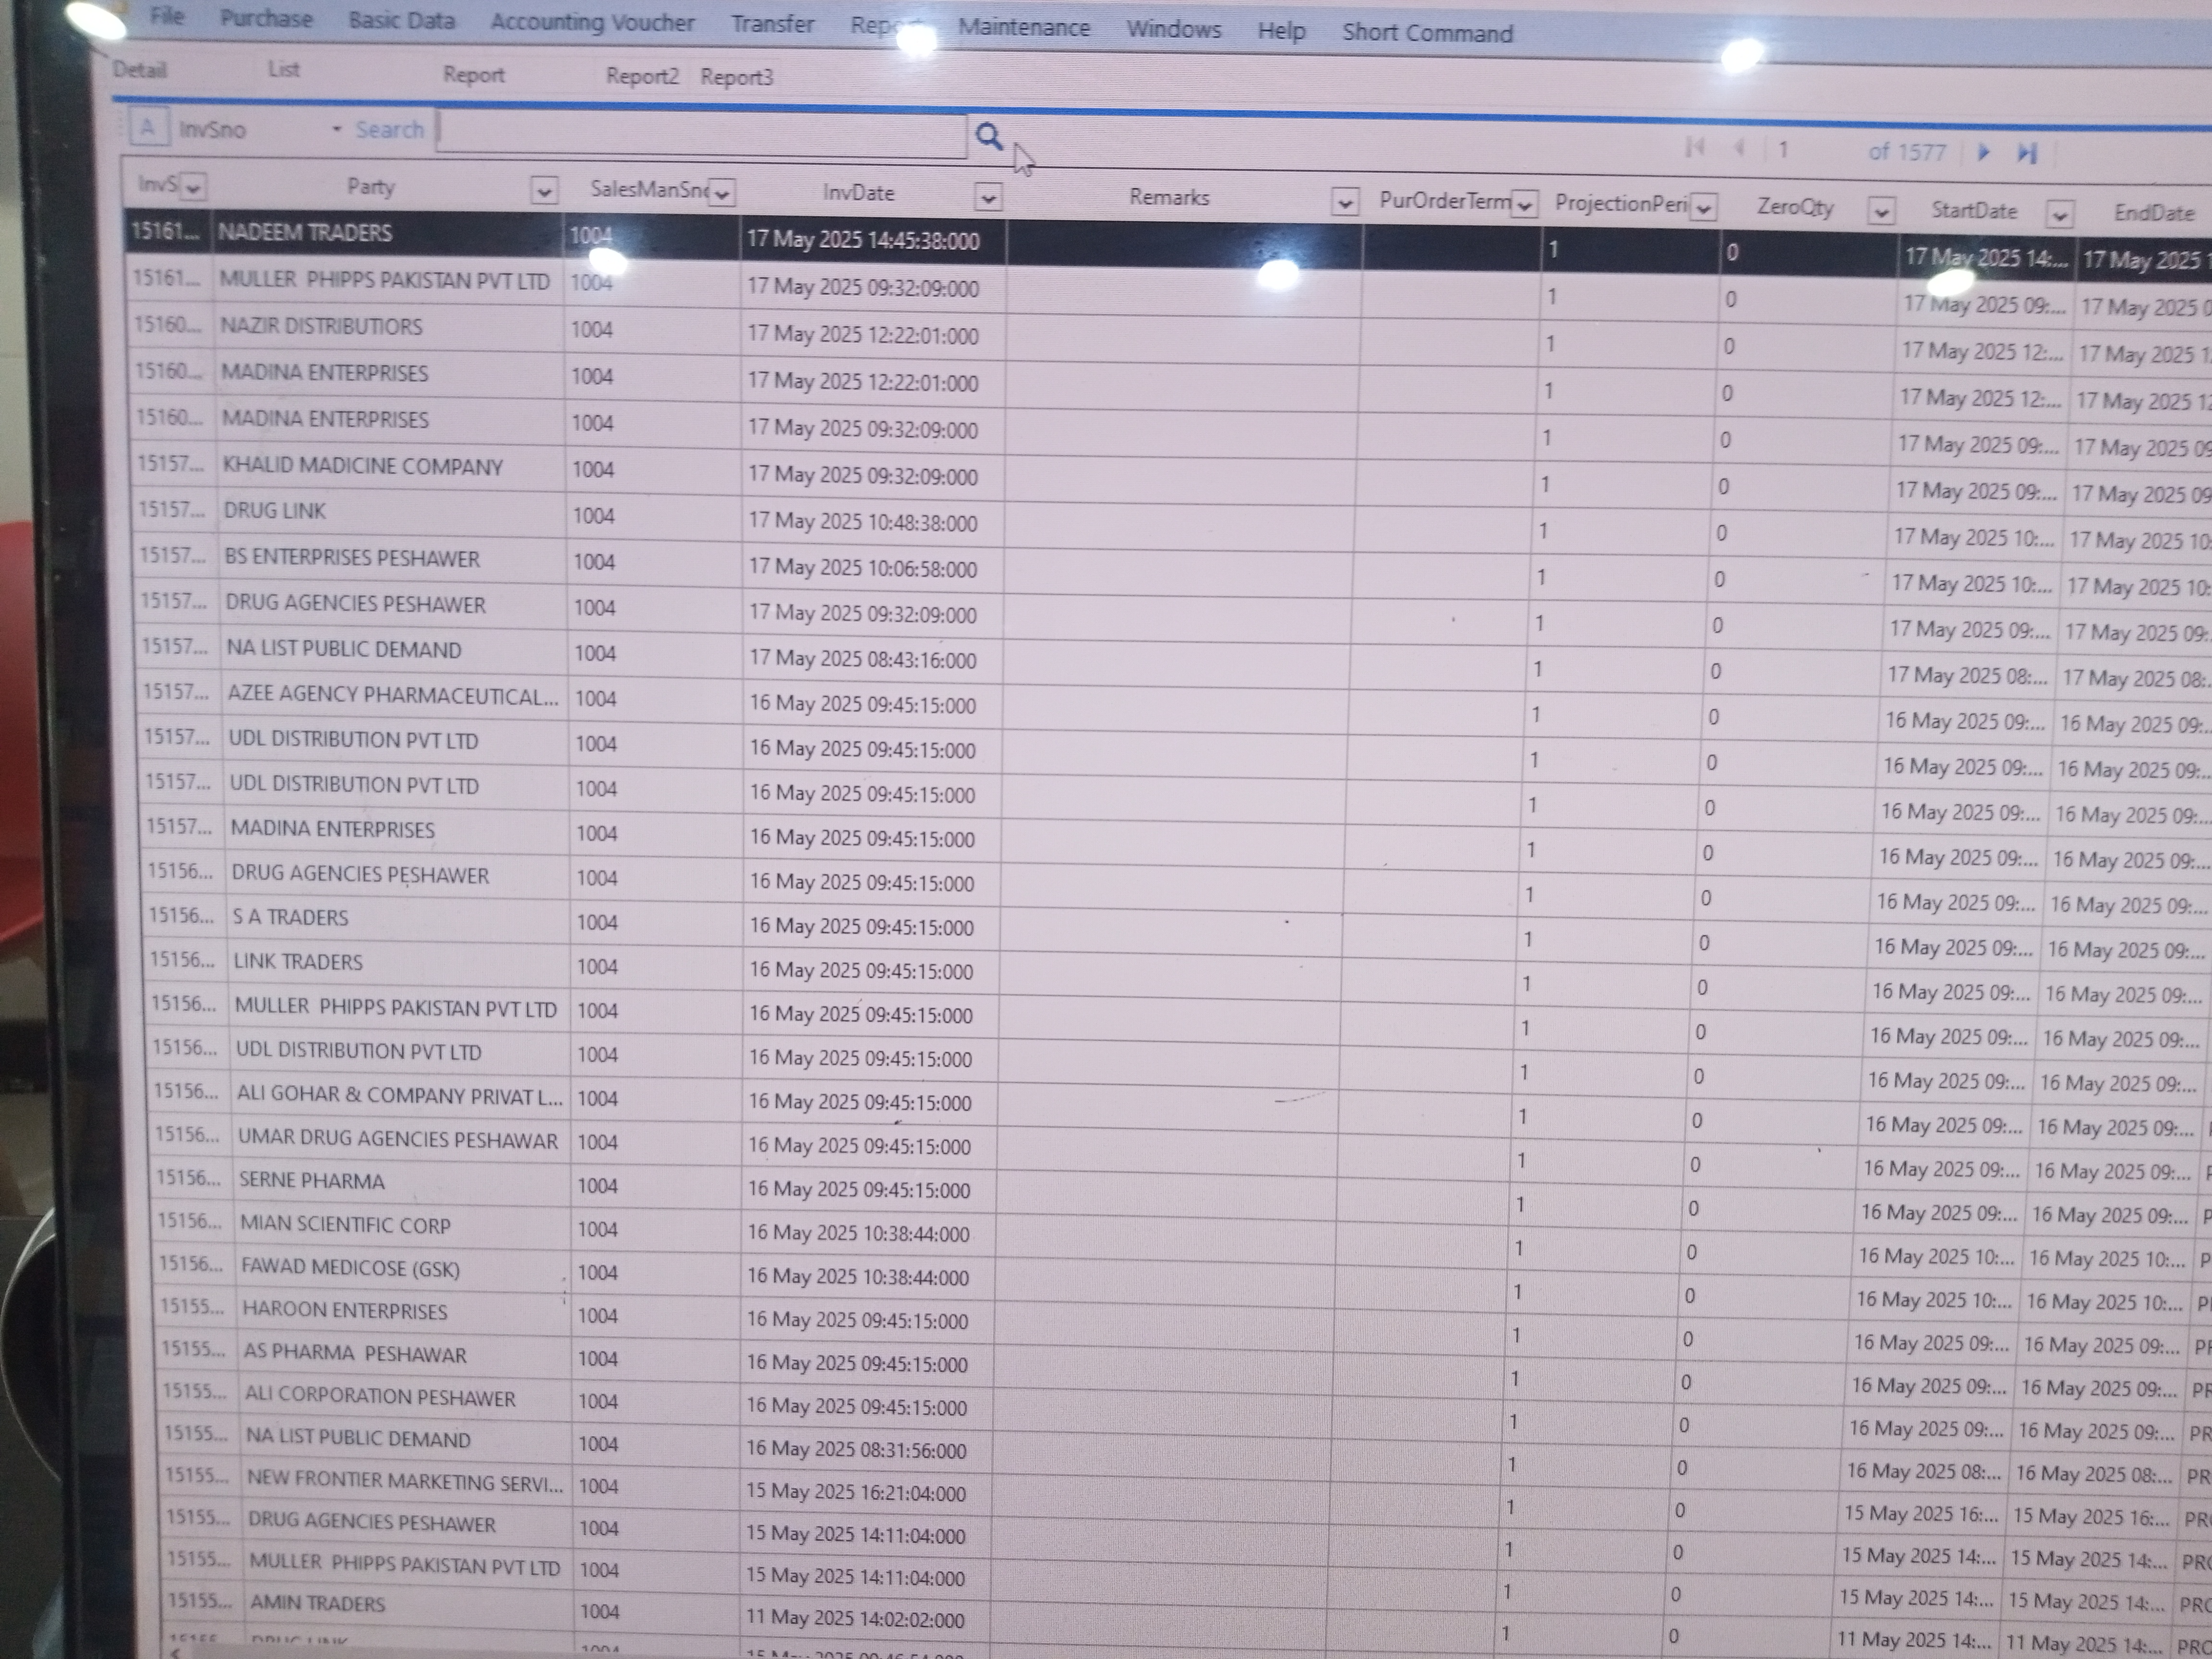
Task: Switch to the Report2 tab
Action: (x=641, y=76)
